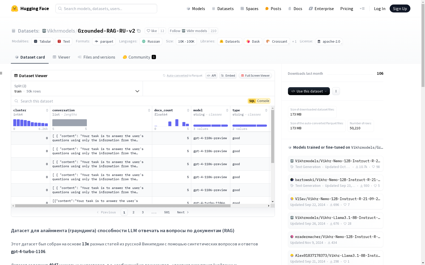This screenshot has height=265, width=425.
Task: Follow Vikhr models organization
Action: point(189,31)
